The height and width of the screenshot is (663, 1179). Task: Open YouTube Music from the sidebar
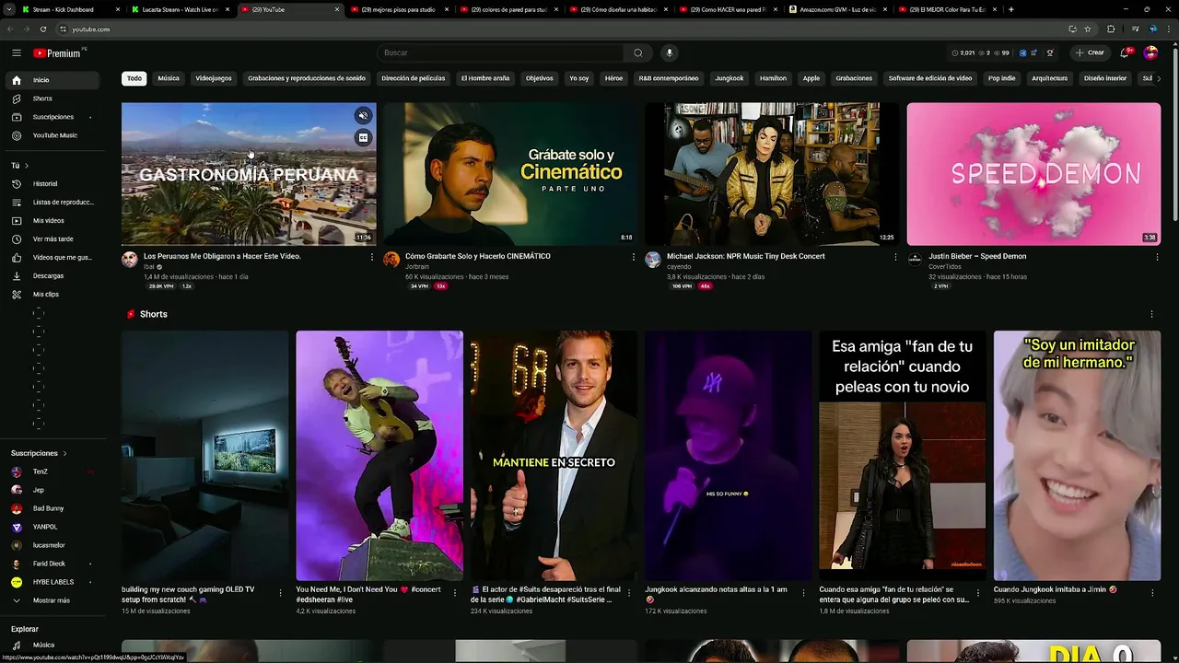point(55,135)
